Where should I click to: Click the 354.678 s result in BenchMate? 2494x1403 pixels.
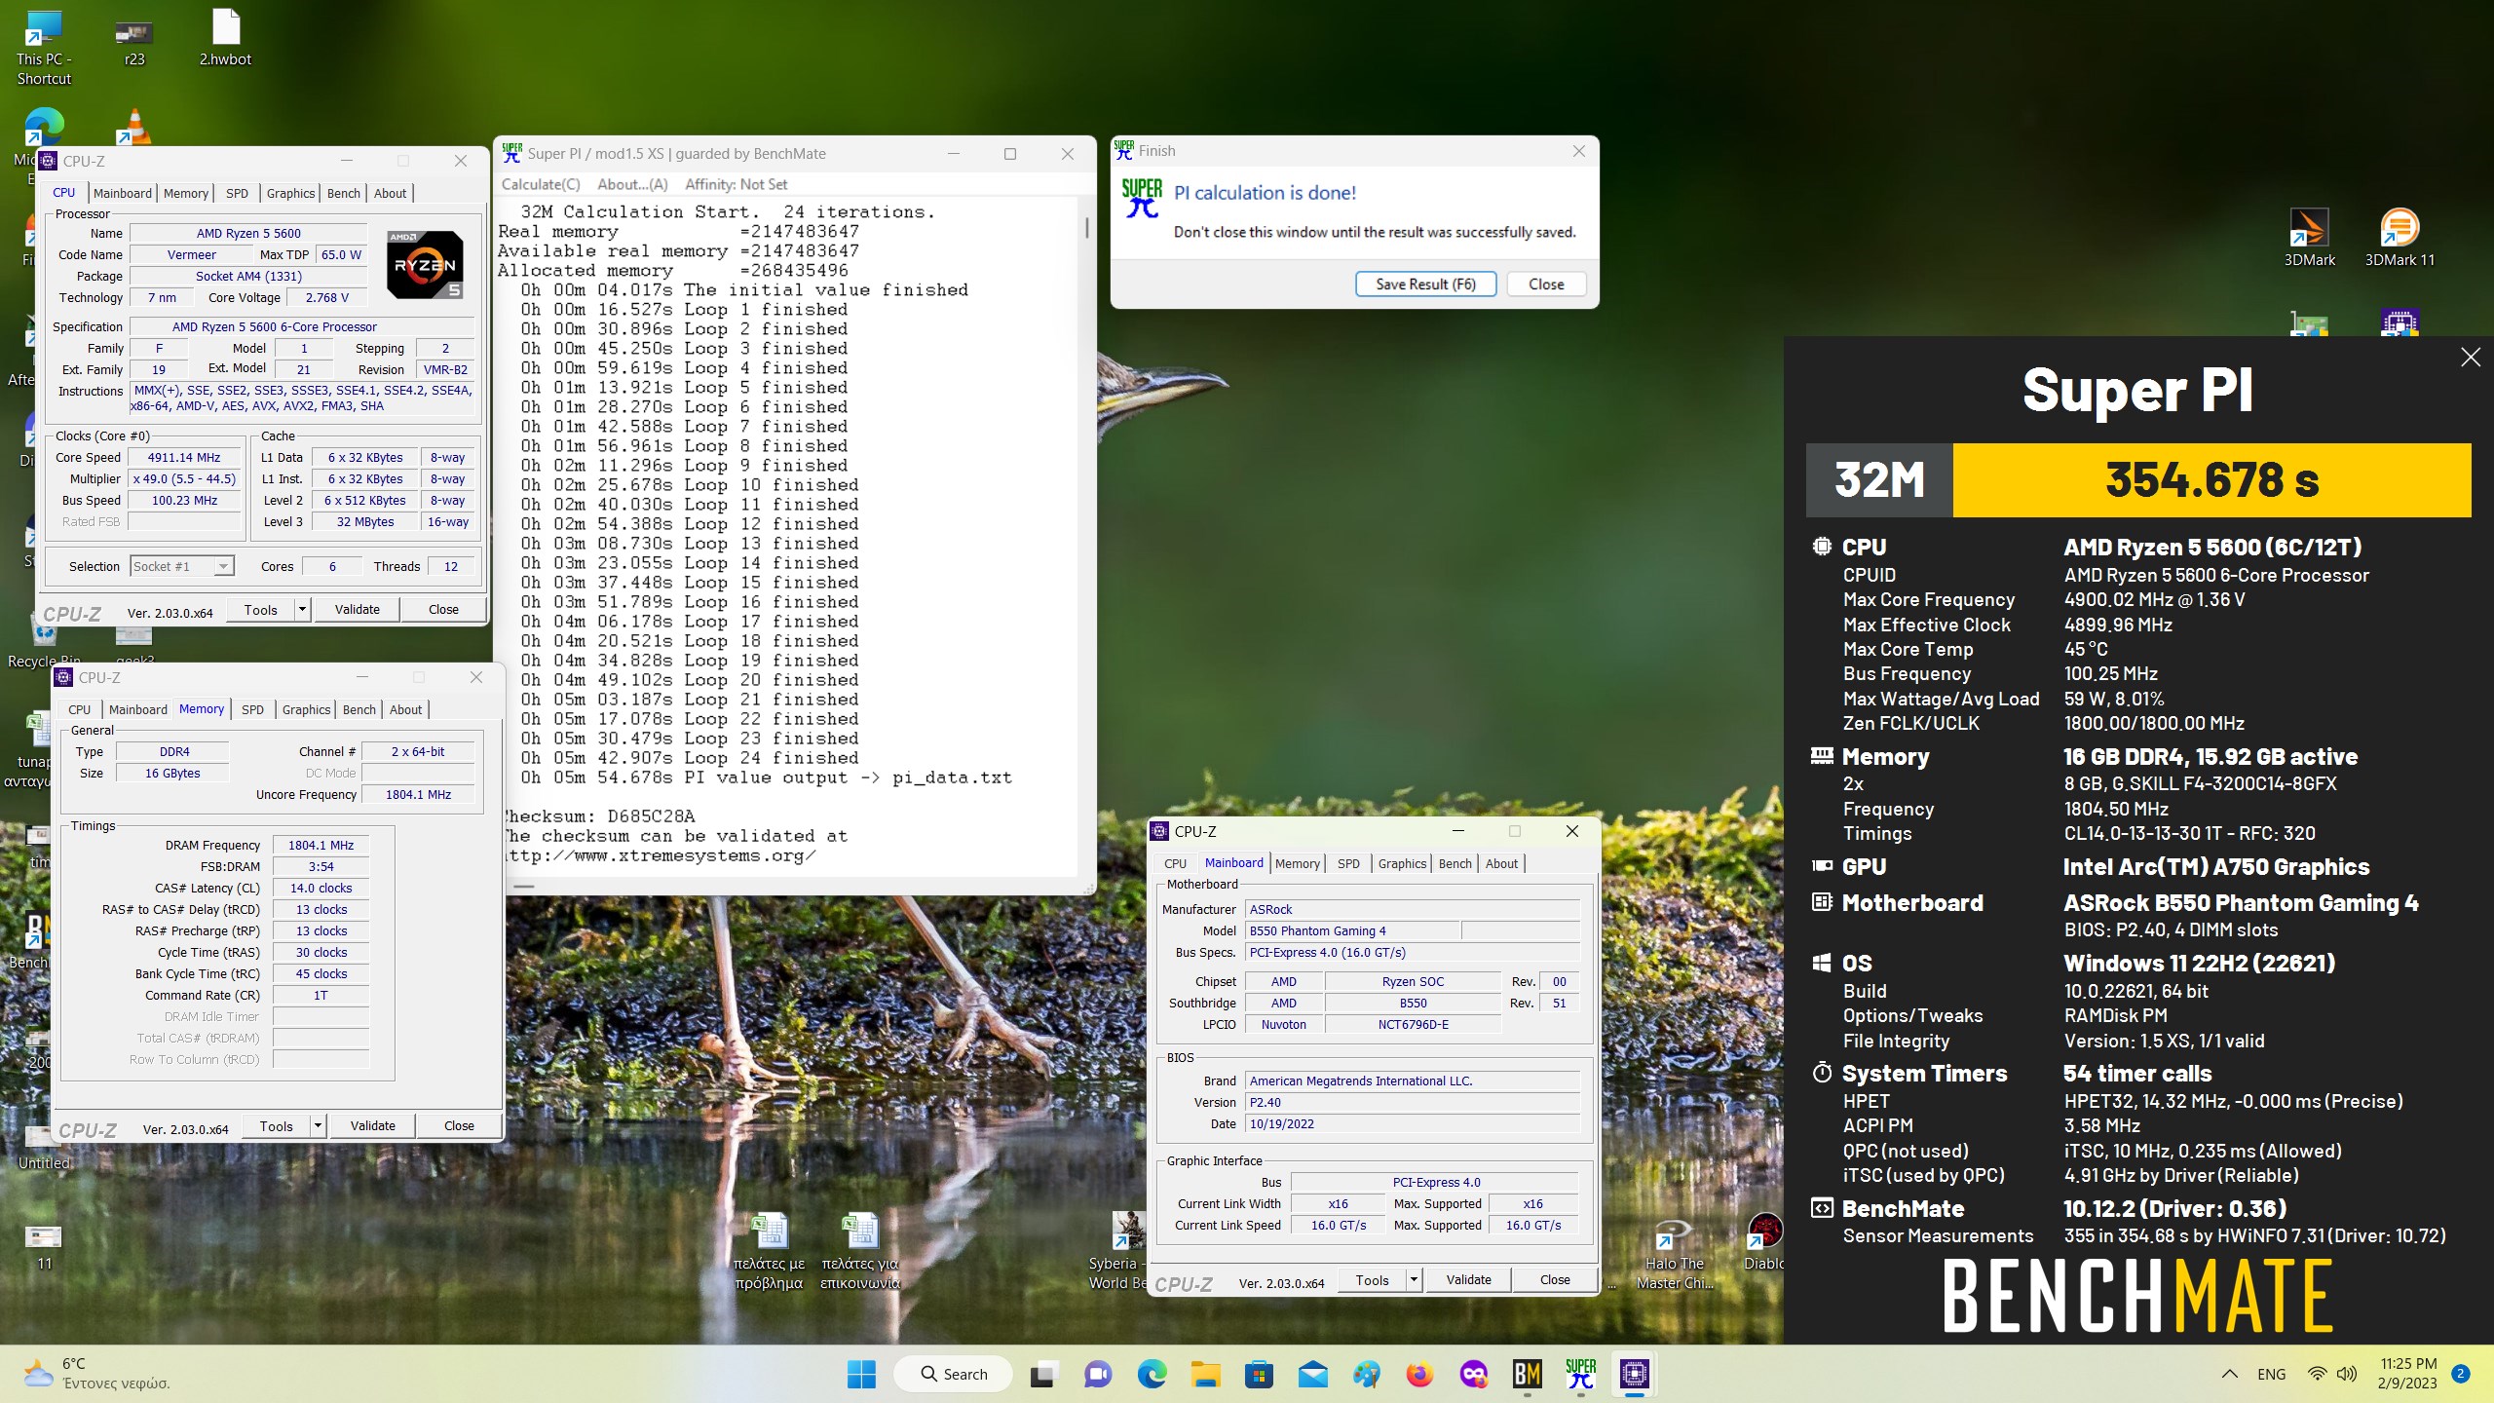pyautogui.click(x=2212, y=480)
